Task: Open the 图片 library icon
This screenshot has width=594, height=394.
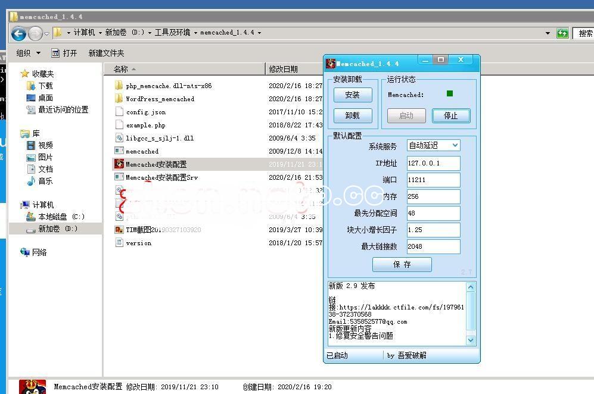Action: pyautogui.click(x=31, y=158)
